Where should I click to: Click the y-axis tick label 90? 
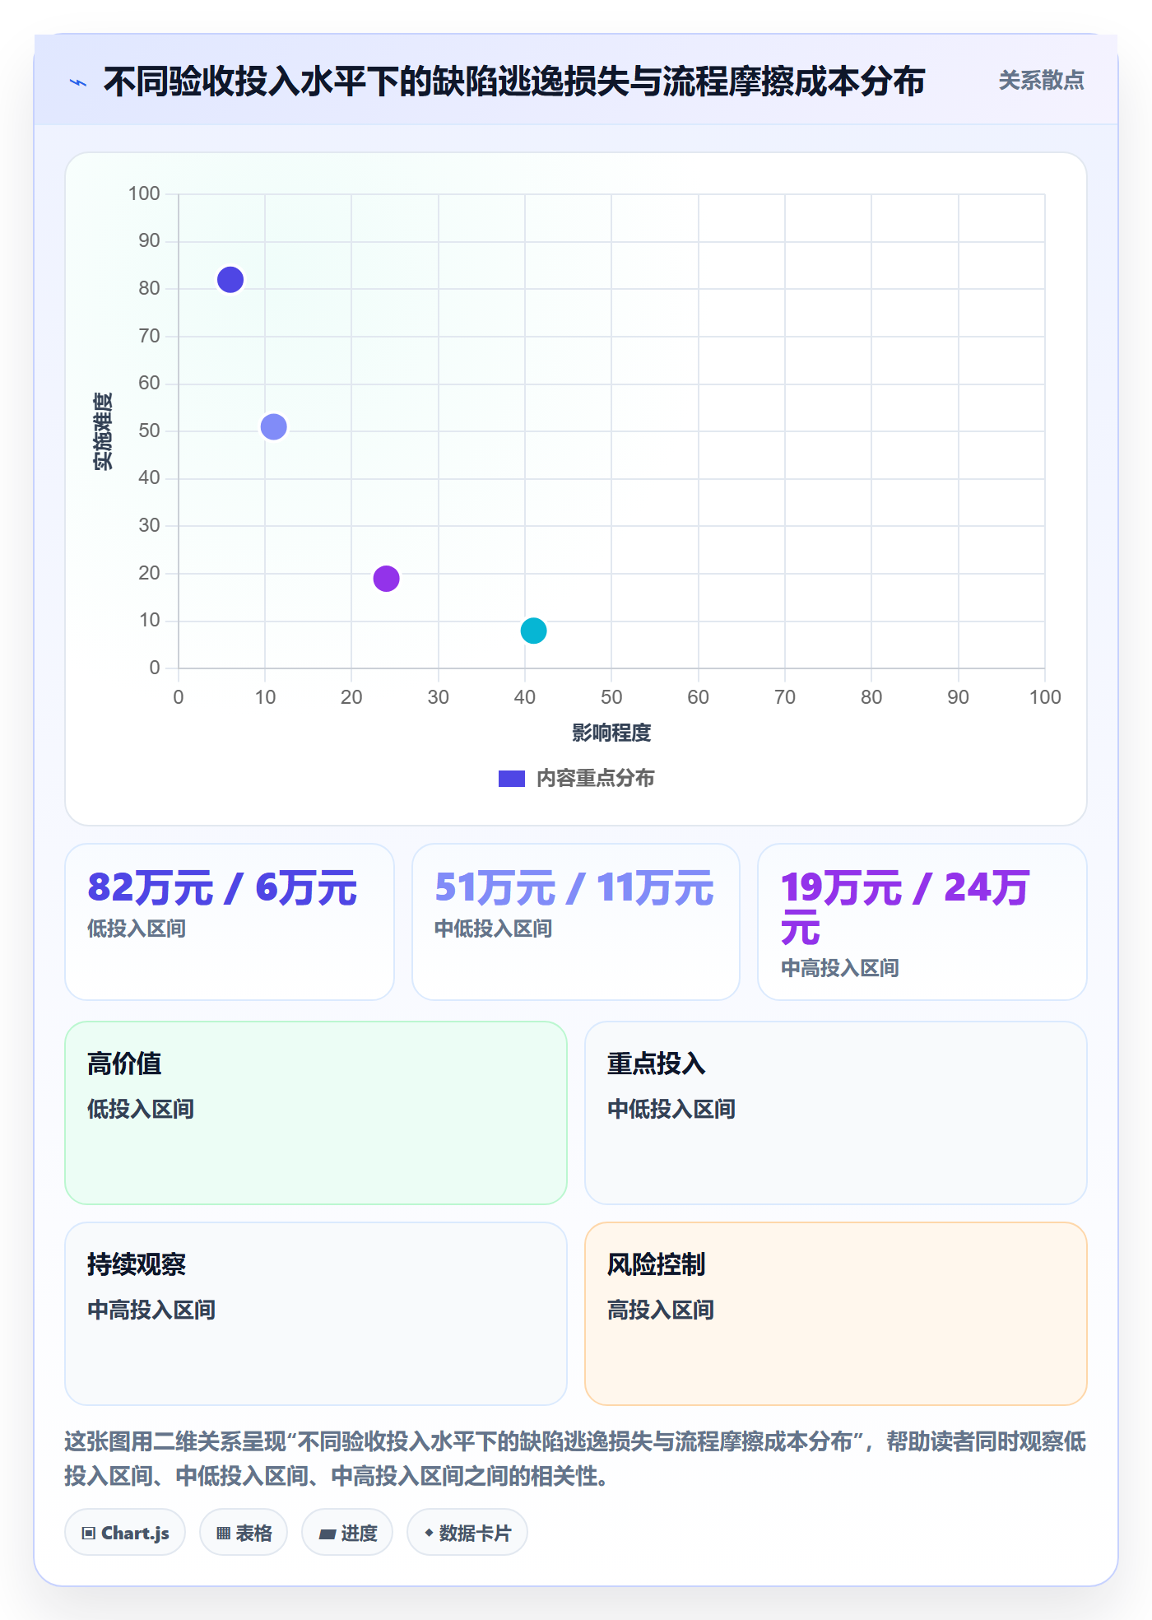tap(149, 241)
